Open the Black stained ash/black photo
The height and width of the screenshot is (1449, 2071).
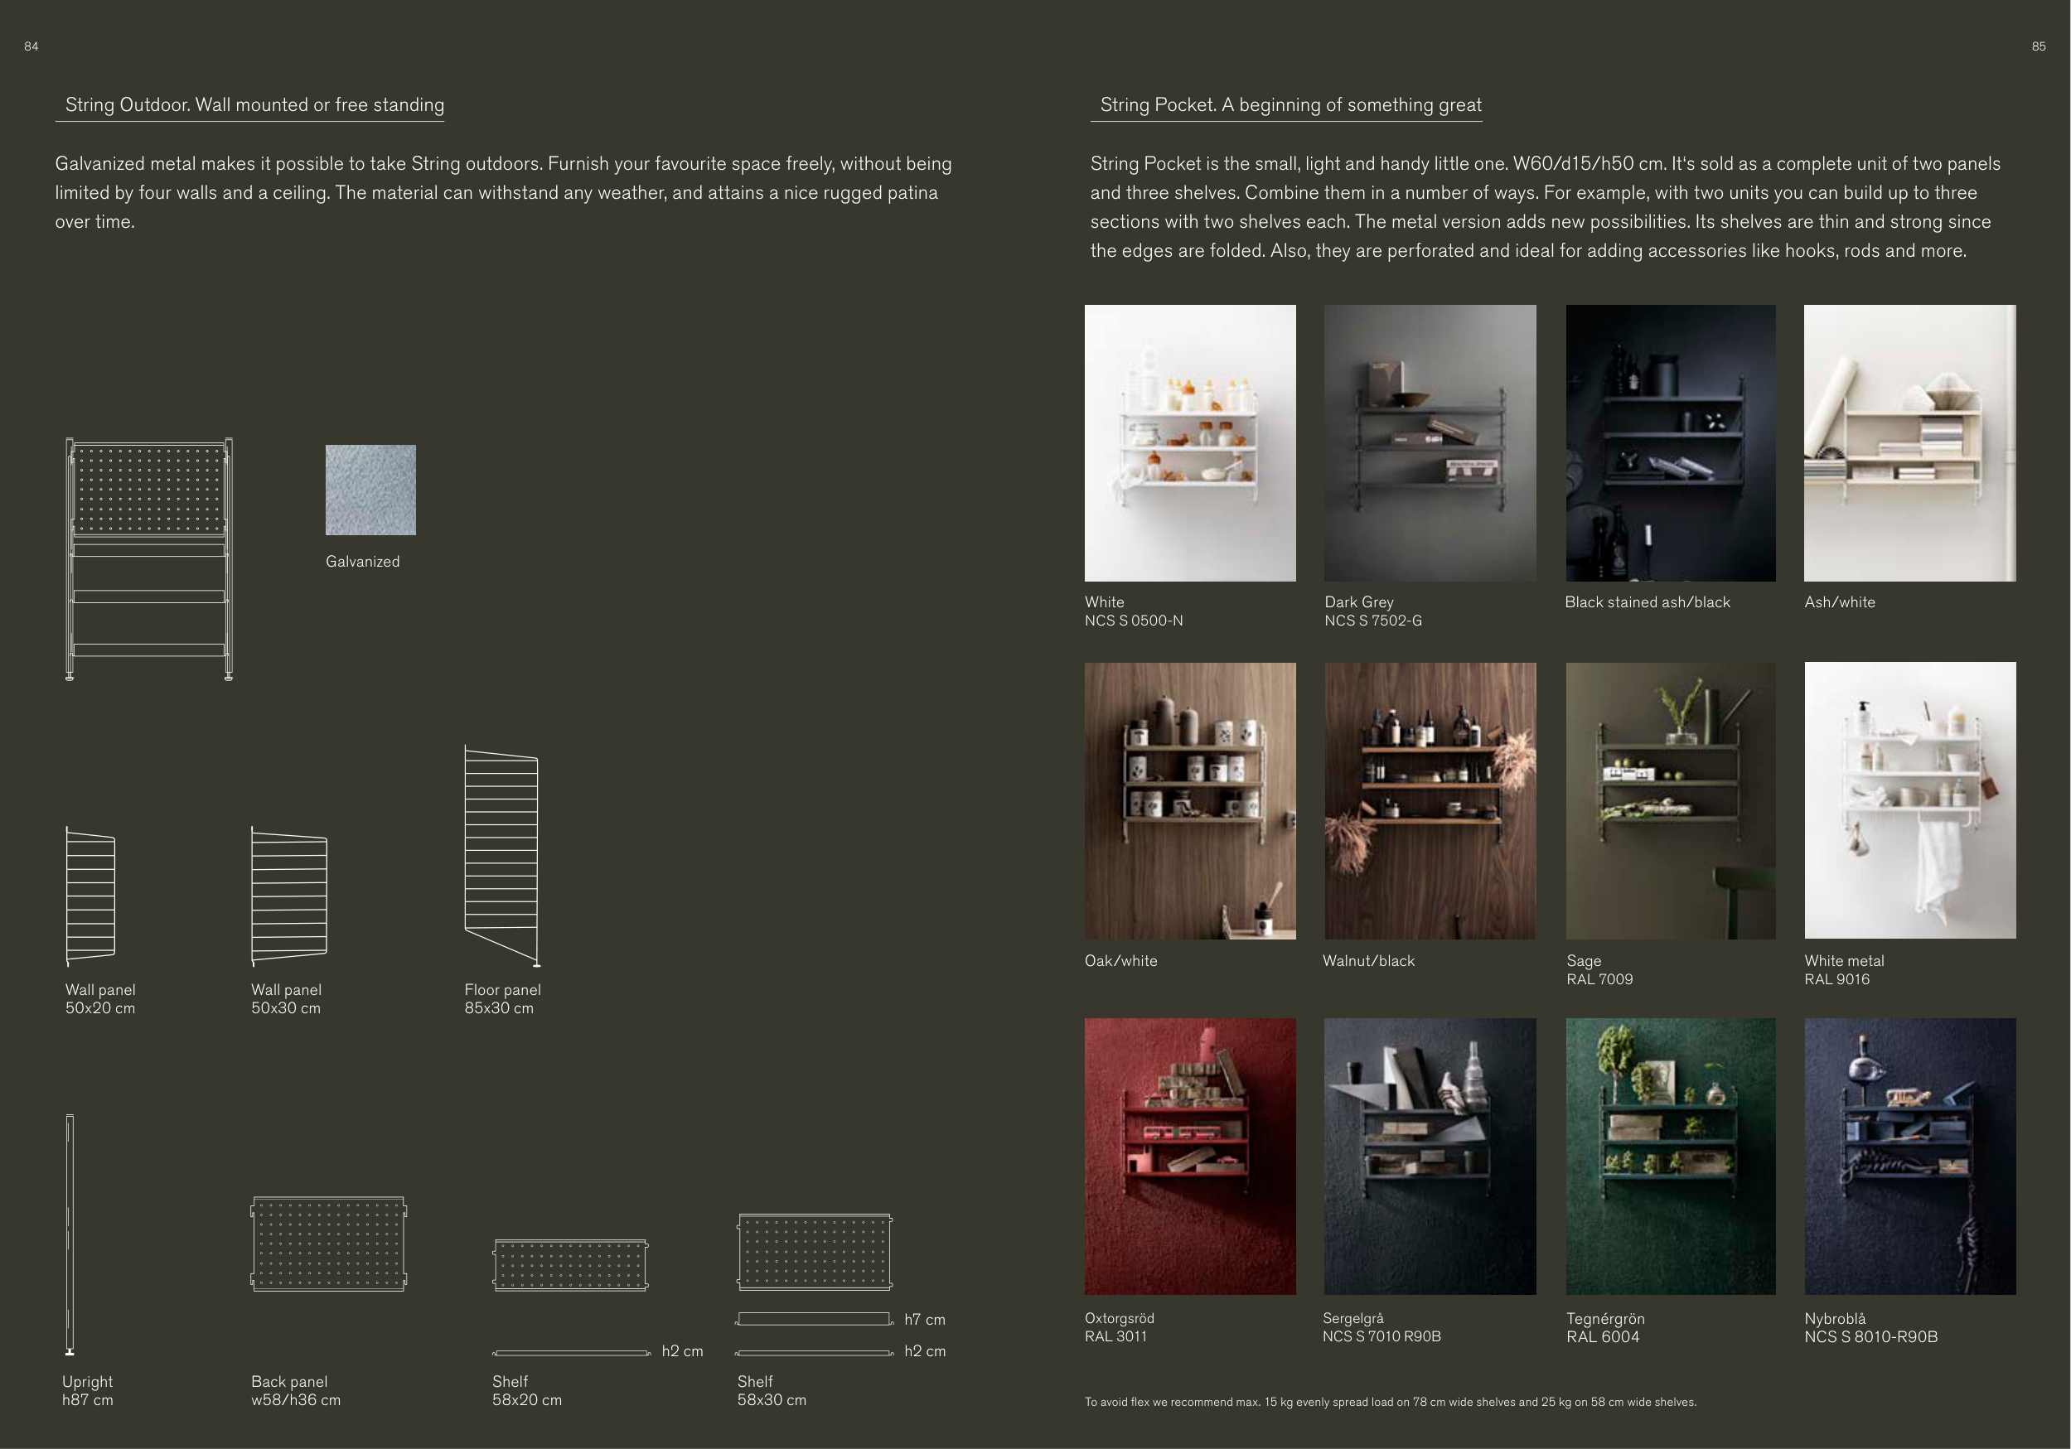1671,442
